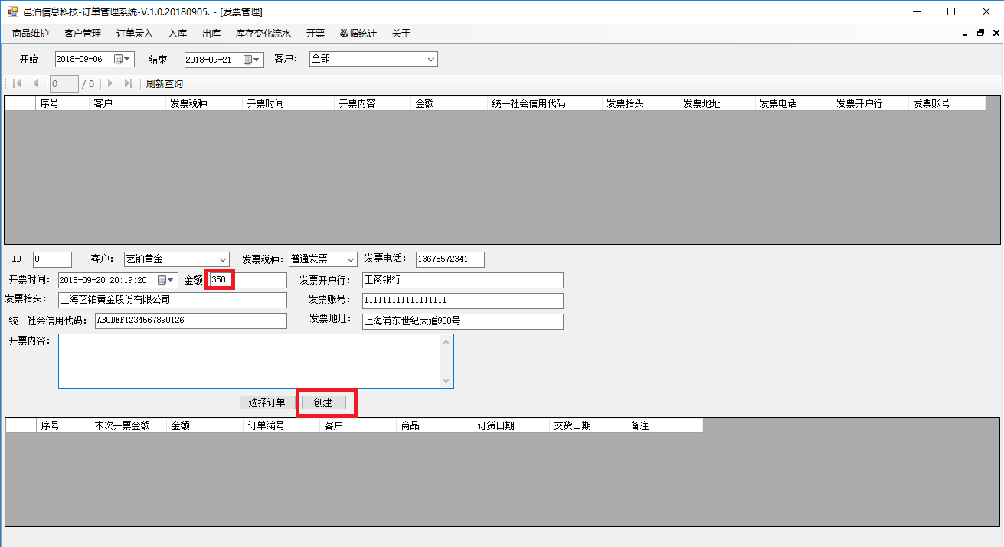This screenshot has width=1004, height=547.
Task: Click 统一社会信用代码 column header
Action: click(x=545, y=103)
